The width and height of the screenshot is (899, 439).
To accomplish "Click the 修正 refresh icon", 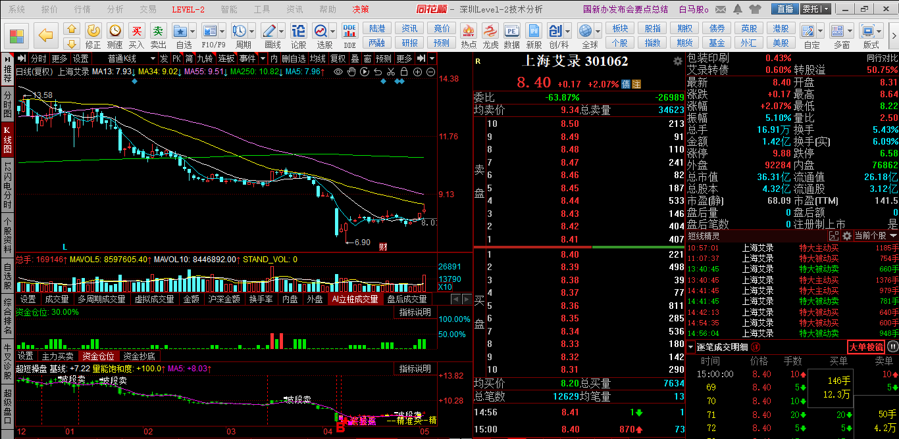I will [x=93, y=31].
